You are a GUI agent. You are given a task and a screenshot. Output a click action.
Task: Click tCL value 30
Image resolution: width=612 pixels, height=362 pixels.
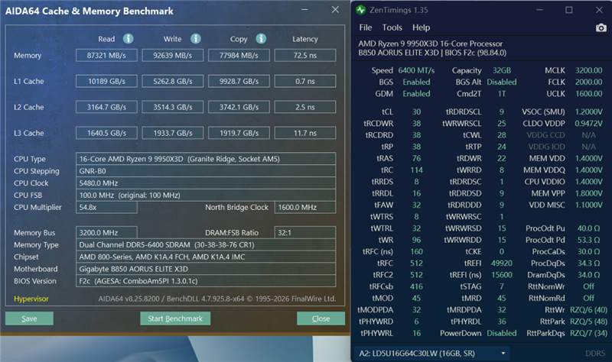point(416,112)
